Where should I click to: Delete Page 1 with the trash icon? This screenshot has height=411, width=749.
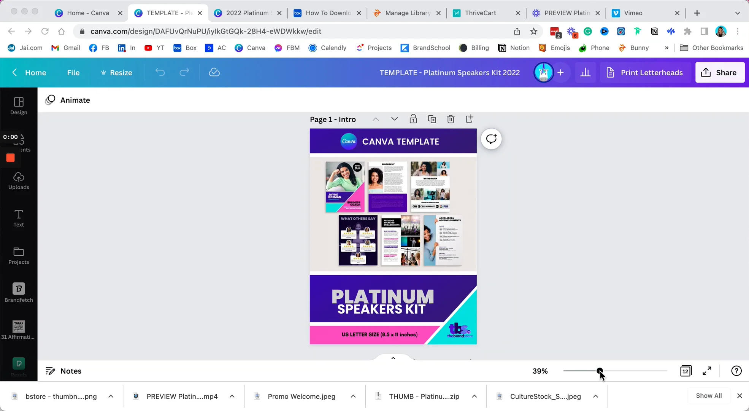451,119
